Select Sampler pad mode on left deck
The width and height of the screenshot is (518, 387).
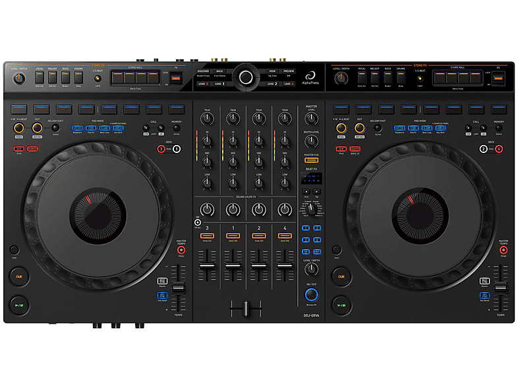(118, 128)
